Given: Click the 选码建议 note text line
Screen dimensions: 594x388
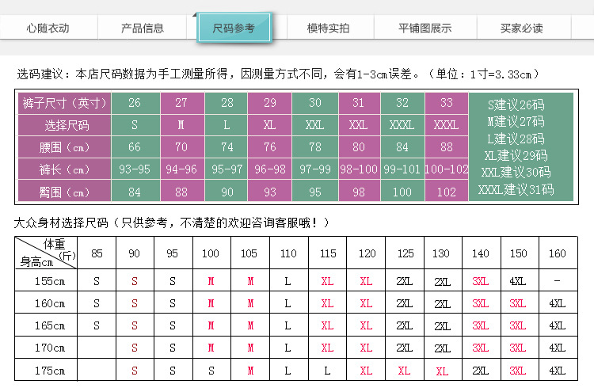Looking at the screenshot, I should 278,74.
